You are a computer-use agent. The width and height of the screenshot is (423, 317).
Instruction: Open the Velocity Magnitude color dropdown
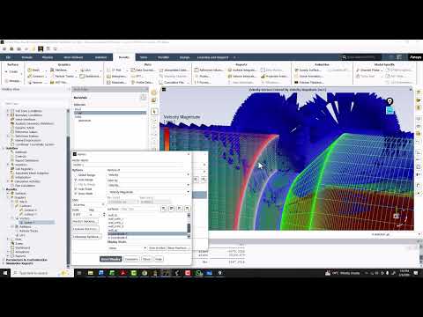pos(149,192)
